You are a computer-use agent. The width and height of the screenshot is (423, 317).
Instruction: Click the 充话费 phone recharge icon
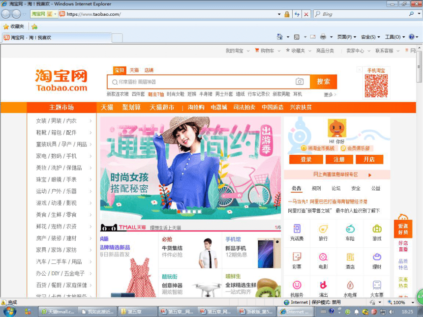point(297,229)
